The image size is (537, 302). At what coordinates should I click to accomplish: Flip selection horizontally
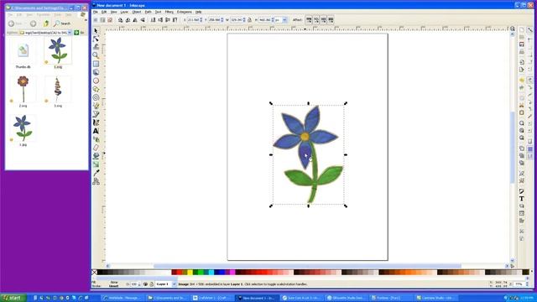135,20
